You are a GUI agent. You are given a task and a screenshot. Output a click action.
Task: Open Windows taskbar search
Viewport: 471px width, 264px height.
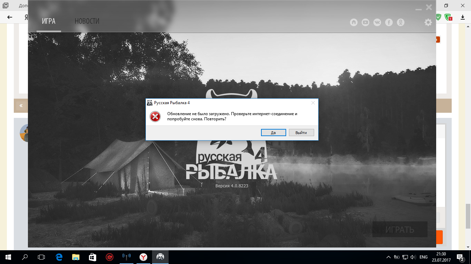click(x=25, y=257)
